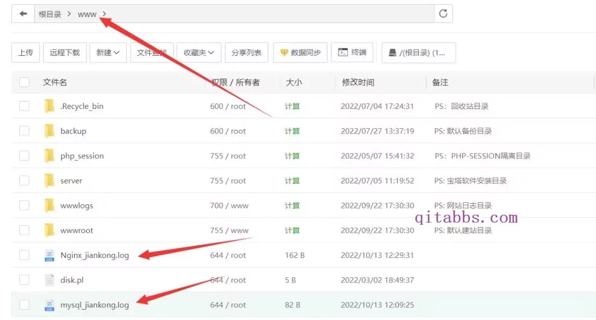Click the disk.pl file icon
The width and height of the screenshot is (596, 320).
[49, 280]
